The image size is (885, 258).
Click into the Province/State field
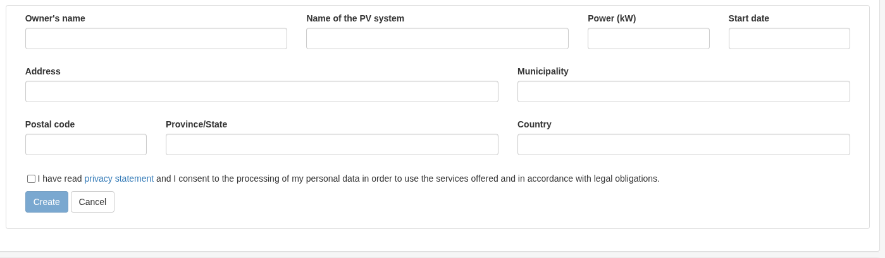coord(331,144)
